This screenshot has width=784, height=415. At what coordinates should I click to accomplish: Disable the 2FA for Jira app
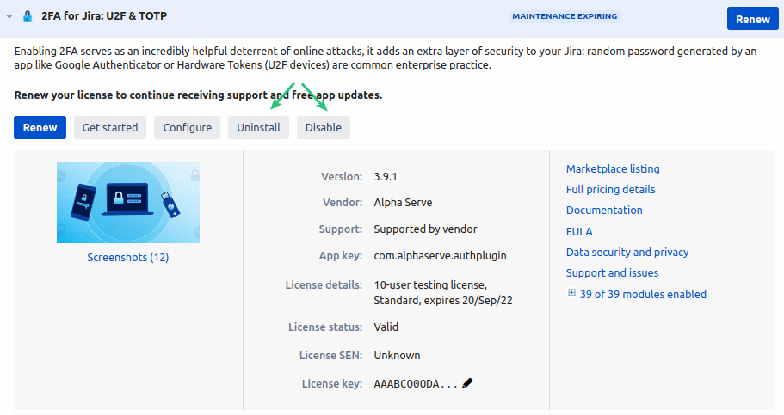click(x=323, y=127)
